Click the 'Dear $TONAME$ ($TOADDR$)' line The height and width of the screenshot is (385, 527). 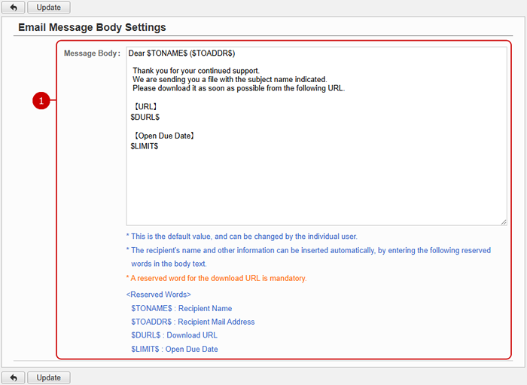point(182,53)
